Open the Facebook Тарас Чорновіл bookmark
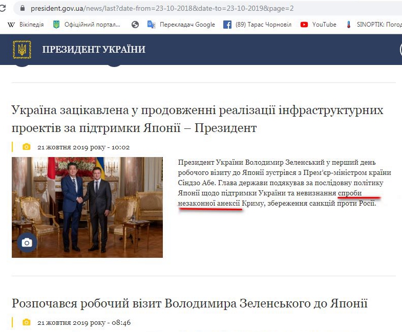The height and width of the screenshot is (332, 402). pos(257,25)
